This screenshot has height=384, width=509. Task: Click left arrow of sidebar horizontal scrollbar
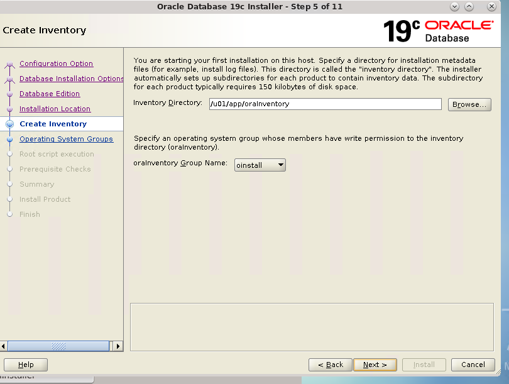(x=3, y=346)
